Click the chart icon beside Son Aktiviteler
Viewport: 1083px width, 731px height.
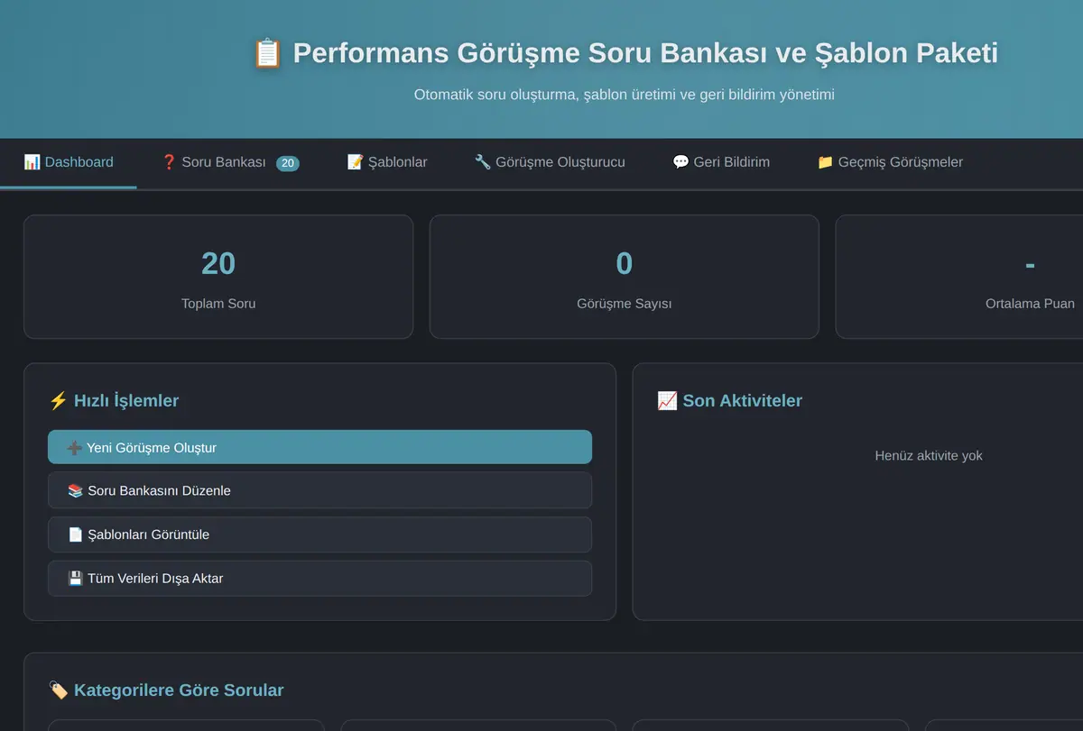click(x=667, y=401)
